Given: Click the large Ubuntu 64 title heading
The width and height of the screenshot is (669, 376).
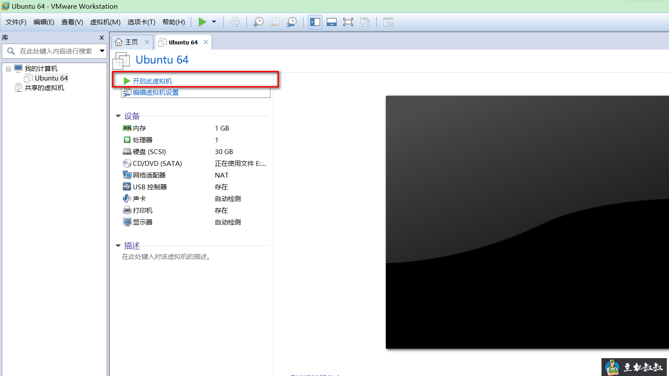Looking at the screenshot, I should (x=162, y=60).
